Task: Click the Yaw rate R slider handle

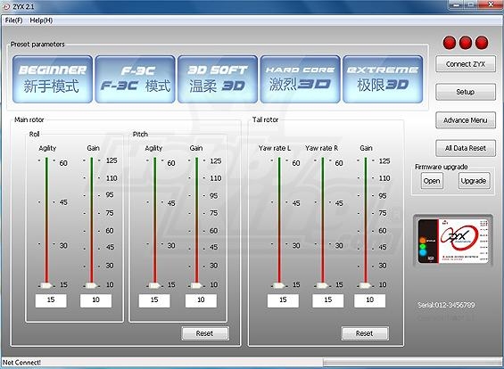Action: (322, 285)
